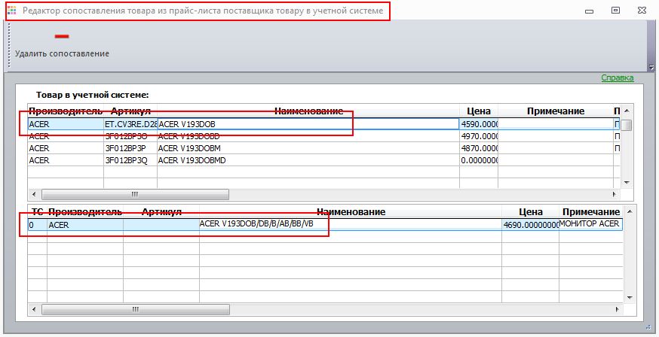
Task: Click price cell 4590.000
Action: pyautogui.click(x=479, y=124)
